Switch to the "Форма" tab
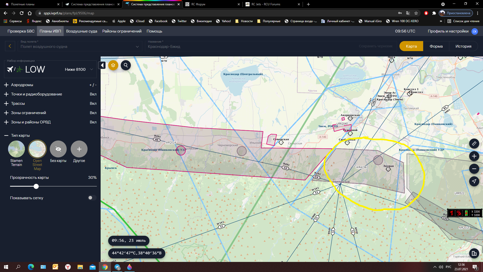Screen dimensions: 483x272 coord(436,46)
